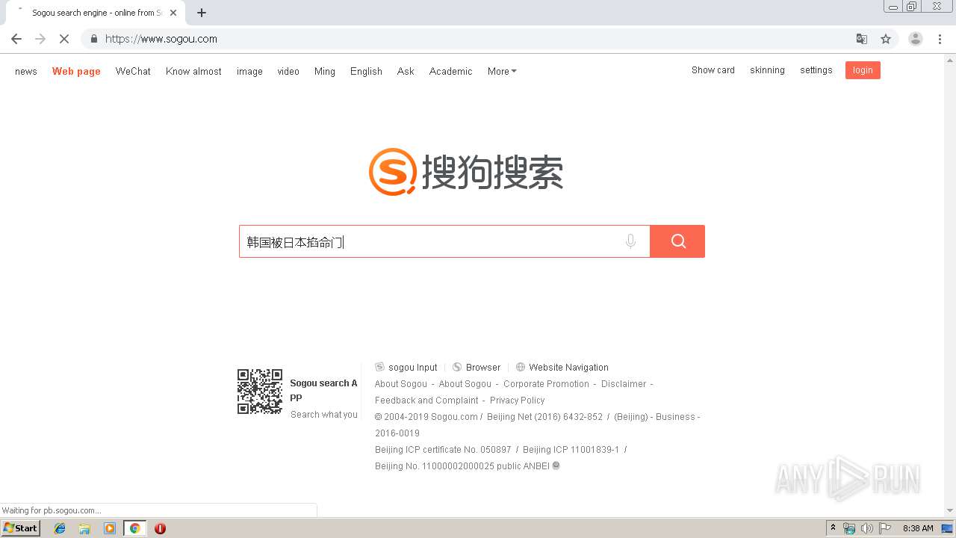Click the page scrollbar down arrow

[x=950, y=511]
